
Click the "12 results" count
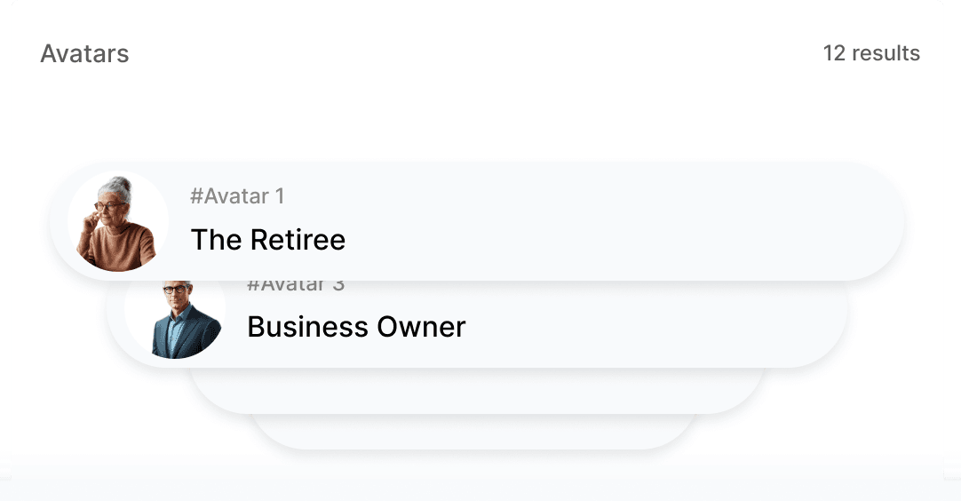pos(871,53)
